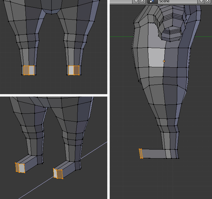
Task: Click the orange origin dot on the side-view model
Action: pyautogui.click(x=164, y=61)
